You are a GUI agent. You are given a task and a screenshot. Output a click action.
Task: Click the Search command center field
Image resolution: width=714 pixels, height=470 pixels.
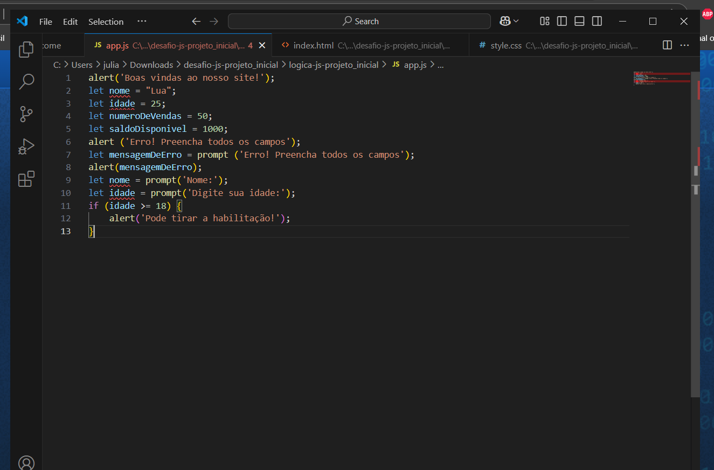[x=359, y=22]
